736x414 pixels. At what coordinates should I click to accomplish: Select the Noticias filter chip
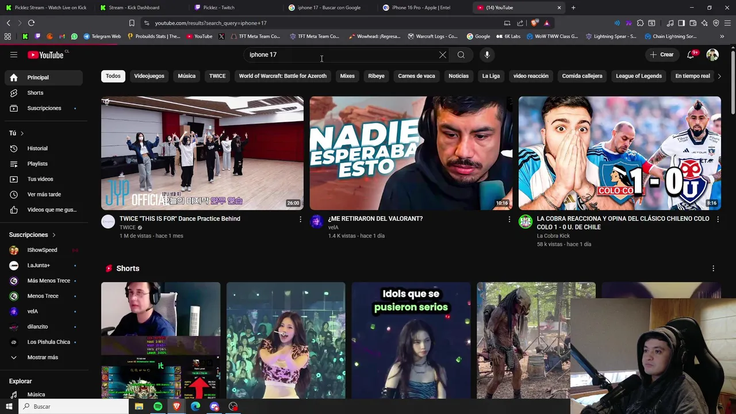tap(458, 76)
